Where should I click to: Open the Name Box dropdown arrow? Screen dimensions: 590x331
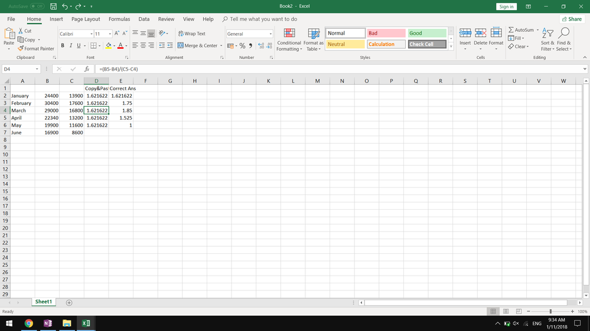coord(37,69)
